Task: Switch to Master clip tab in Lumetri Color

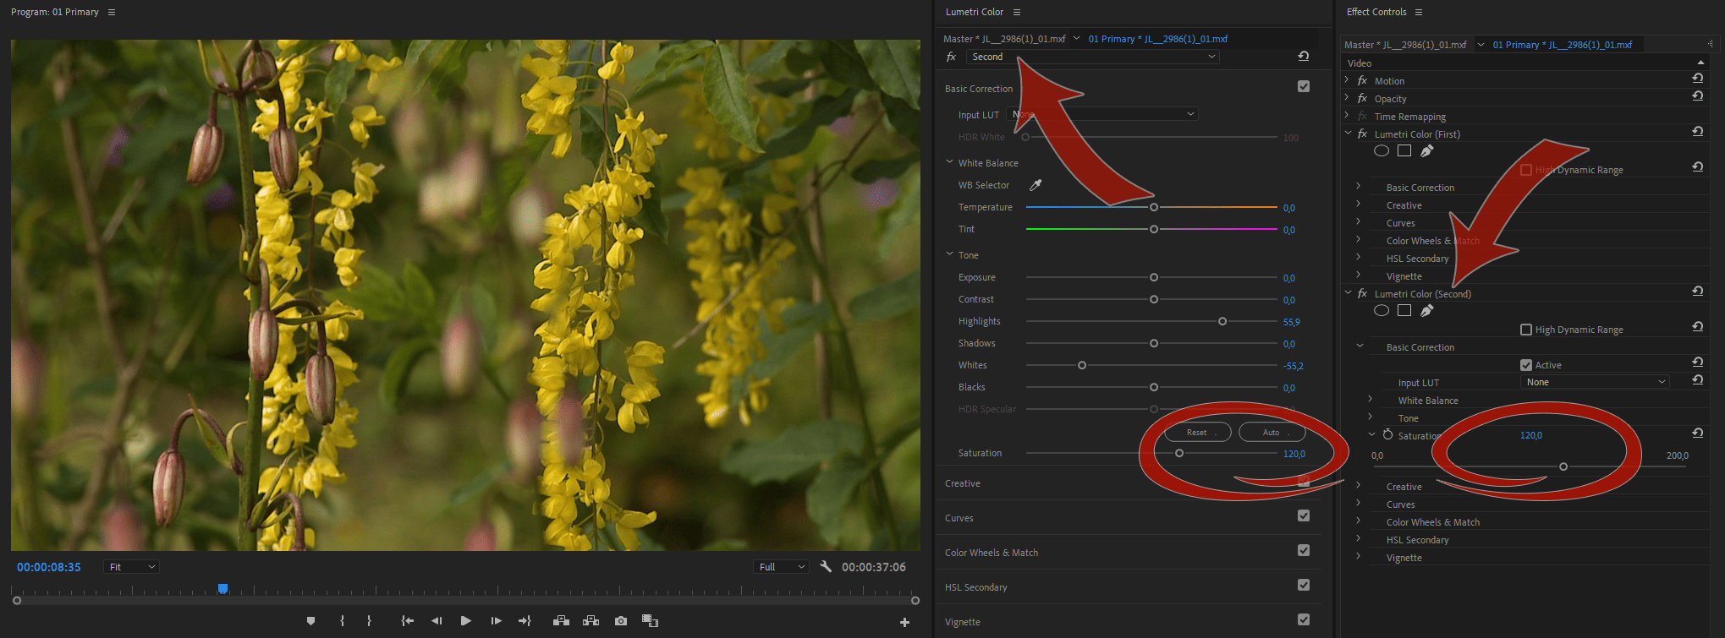Action: click(x=1004, y=39)
